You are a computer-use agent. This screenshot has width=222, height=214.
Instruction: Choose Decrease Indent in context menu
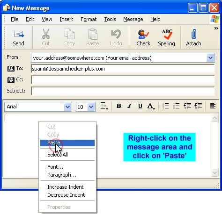tap(67, 195)
